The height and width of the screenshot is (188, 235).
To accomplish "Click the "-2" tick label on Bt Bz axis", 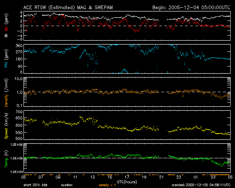I will [x=20, y=31].
